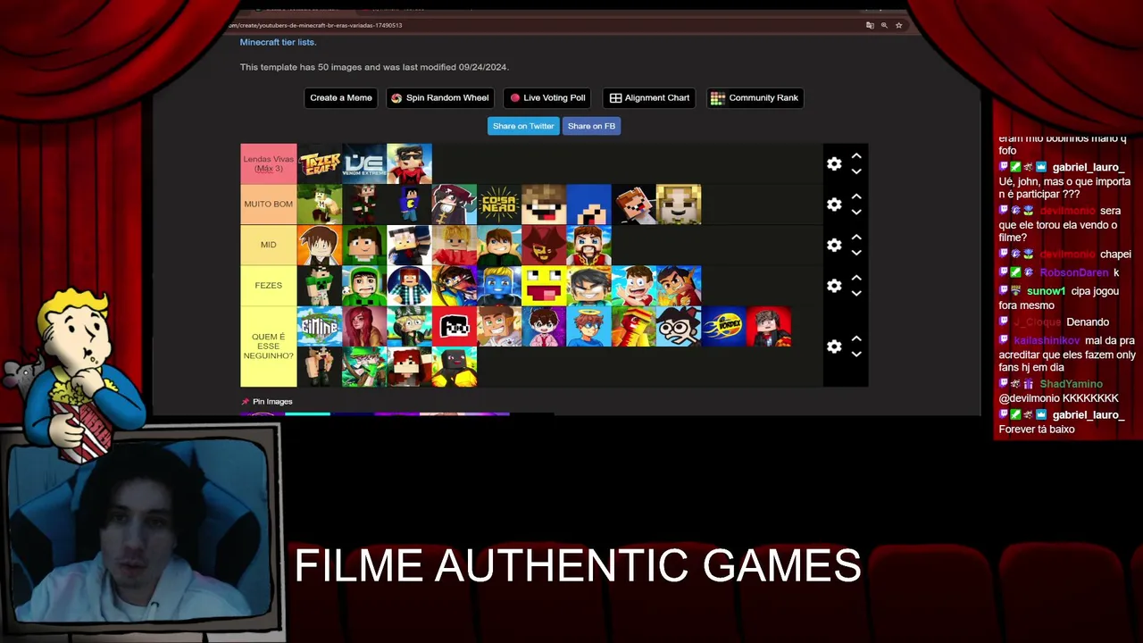Open sunow1's username in chat
The height and width of the screenshot is (643, 1143).
coord(1047,291)
